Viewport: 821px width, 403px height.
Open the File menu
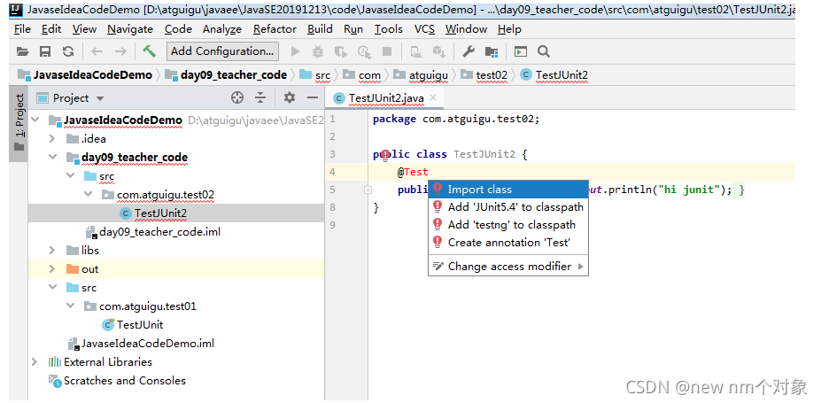pos(22,29)
